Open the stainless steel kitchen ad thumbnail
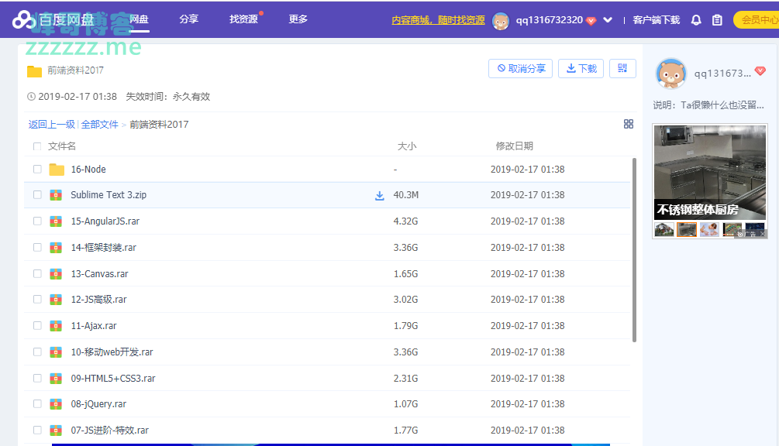This screenshot has width=779, height=446. 709,171
